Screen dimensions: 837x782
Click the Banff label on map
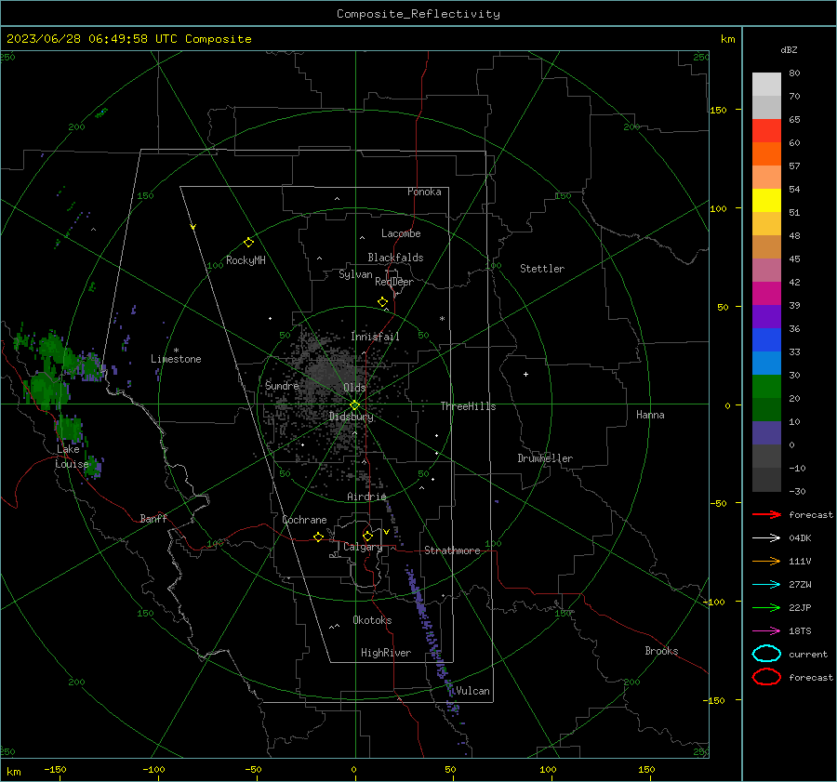[153, 519]
